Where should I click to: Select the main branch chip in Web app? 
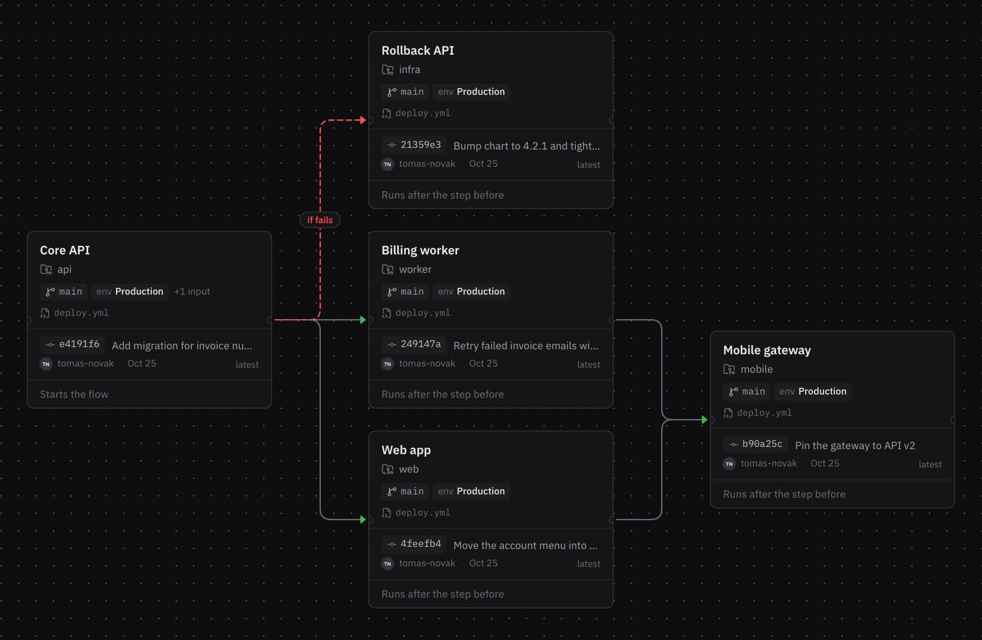(405, 491)
